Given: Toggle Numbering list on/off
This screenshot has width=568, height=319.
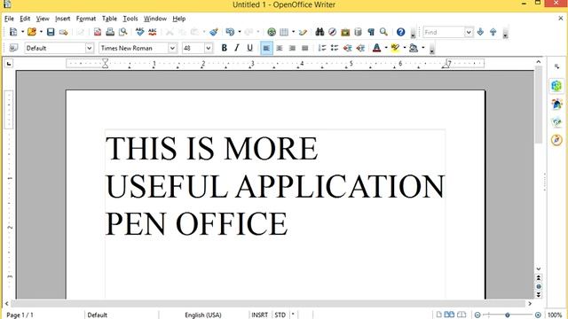Looking at the screenshot, I should click(321, 48).
